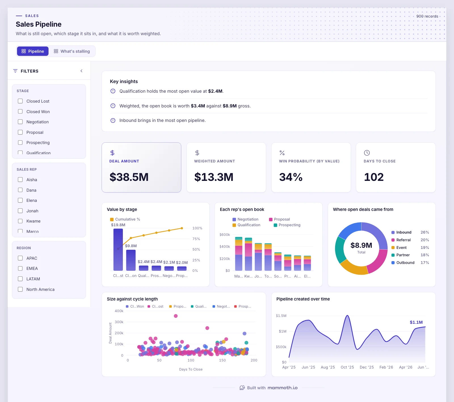
Task: Toggle the Cumulative % legend swatch
Action: (x=112, y=219)
